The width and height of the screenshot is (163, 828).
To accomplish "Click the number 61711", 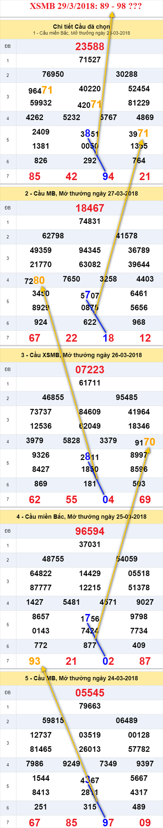I will (x=90, y=383).
